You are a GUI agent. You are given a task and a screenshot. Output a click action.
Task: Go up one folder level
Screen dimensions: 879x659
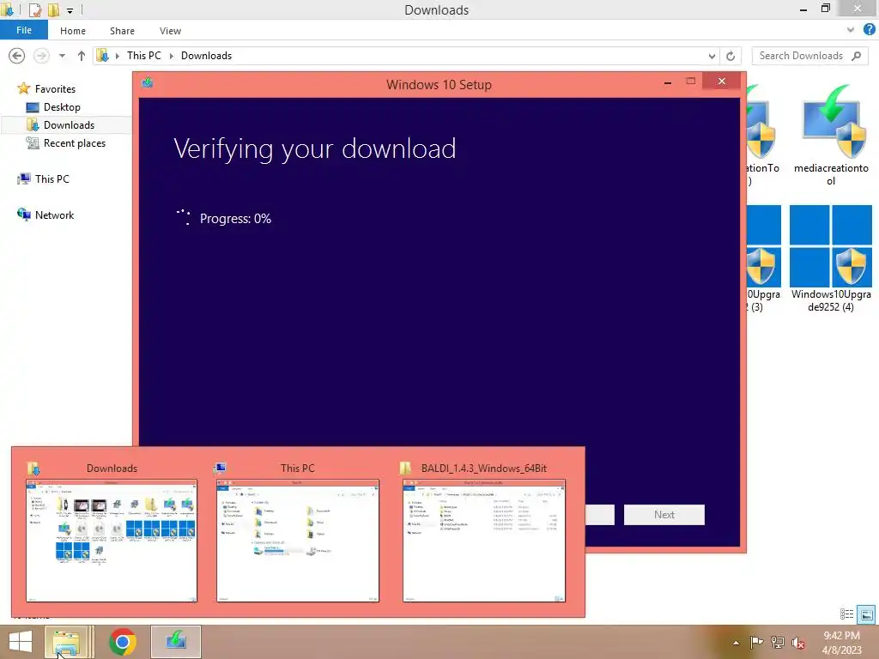[x=82, y=56]
